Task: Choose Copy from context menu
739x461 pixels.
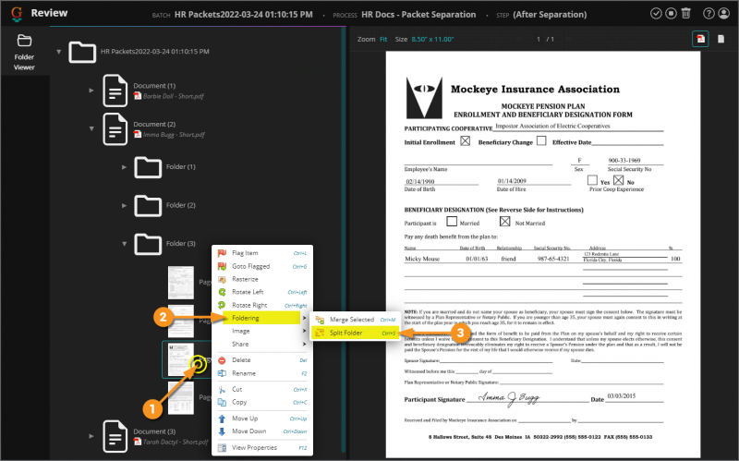Action: pyautogui.click(x=262, y=402)
